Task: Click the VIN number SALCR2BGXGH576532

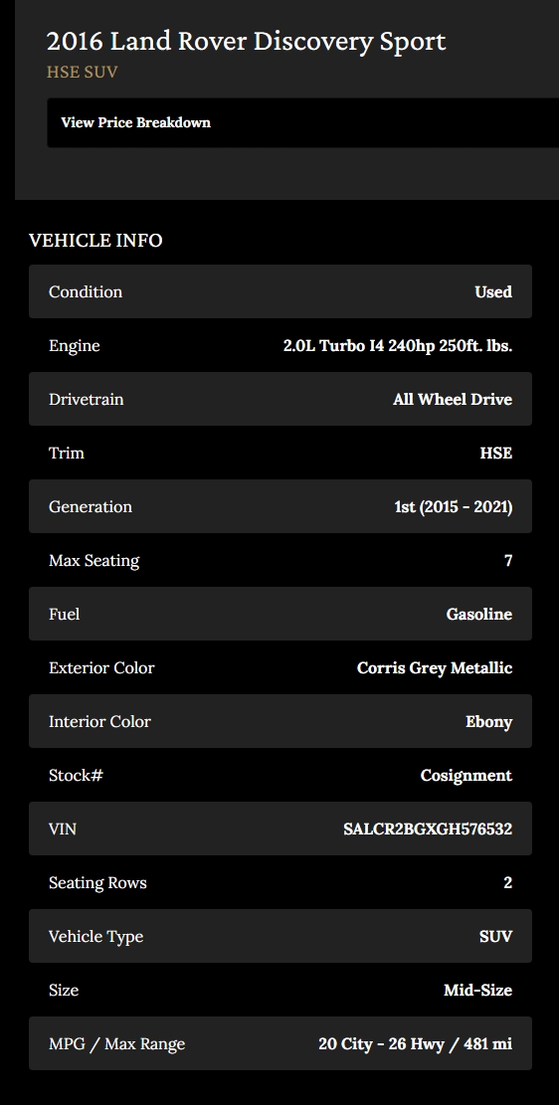Action: [x=427, y=829]
